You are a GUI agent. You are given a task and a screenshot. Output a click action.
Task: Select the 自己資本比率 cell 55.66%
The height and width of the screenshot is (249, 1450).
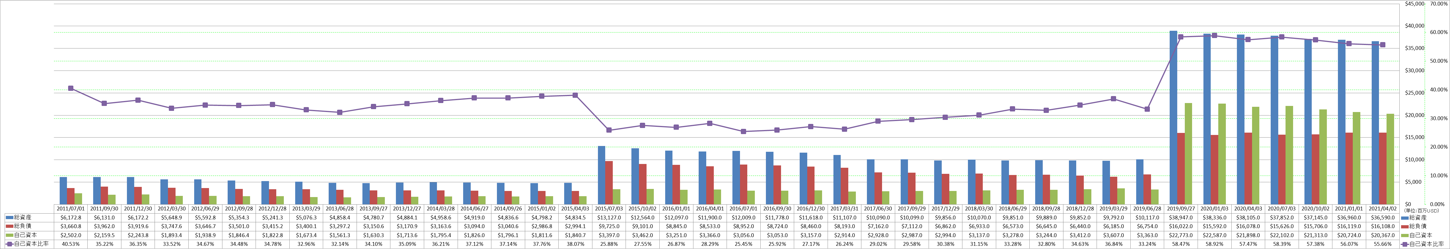[1383, 244]
